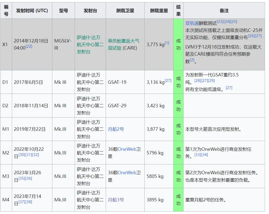The width and height of the screenshot is (269, 214).
Task: Select the M3 flight number cell
Action: pyautogui.click(x=6, y=176)
